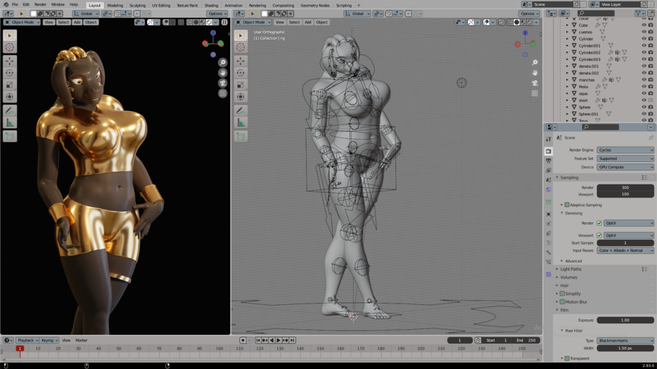Click End frame 250 field
Screen dimensions: 657x369
pyautogui.click(x=526, y=340)
